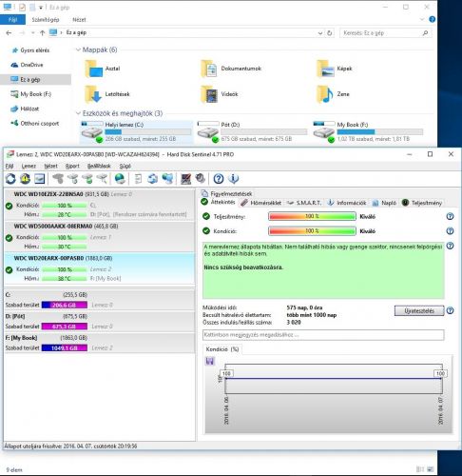Click the refresh arrows icon in Hard Disk Sentinel toolbar

[x=10, y=179]
